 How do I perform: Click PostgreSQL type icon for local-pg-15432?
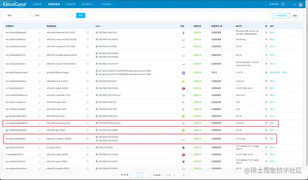183,148
